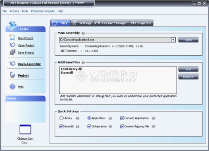
Task: Click the blue Help question icon
Action: pos(12,86)
